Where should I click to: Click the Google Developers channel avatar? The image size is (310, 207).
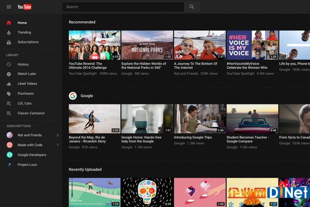coord(9,155)
